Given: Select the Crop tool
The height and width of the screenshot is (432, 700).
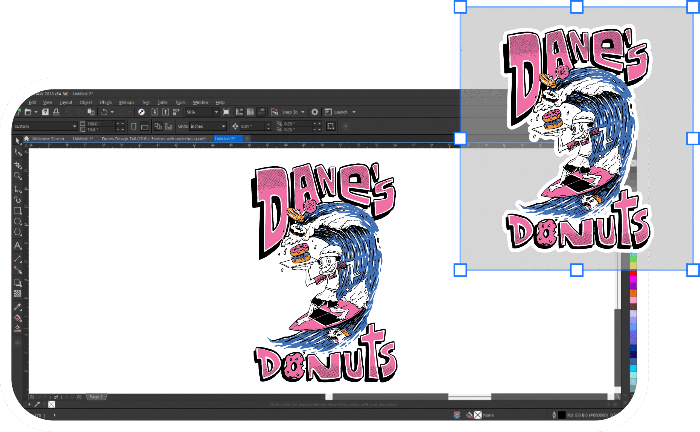Looking at the screenshot, I should coord(17,165).
